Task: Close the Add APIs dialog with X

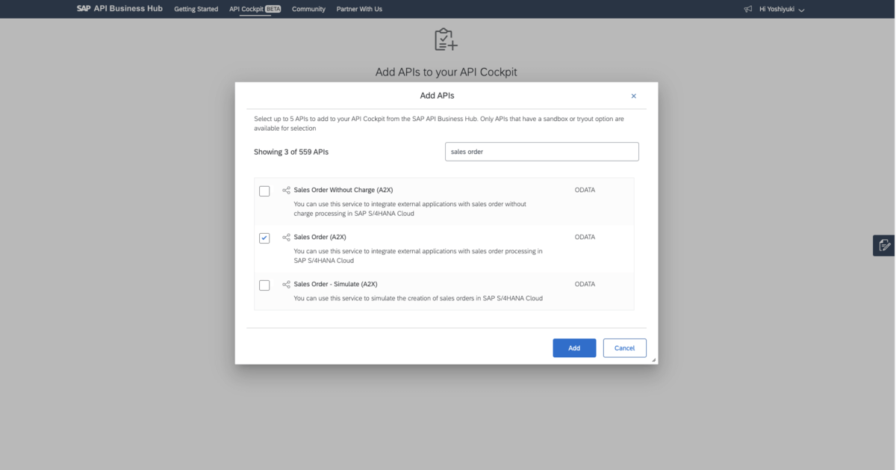Action: 634,96
